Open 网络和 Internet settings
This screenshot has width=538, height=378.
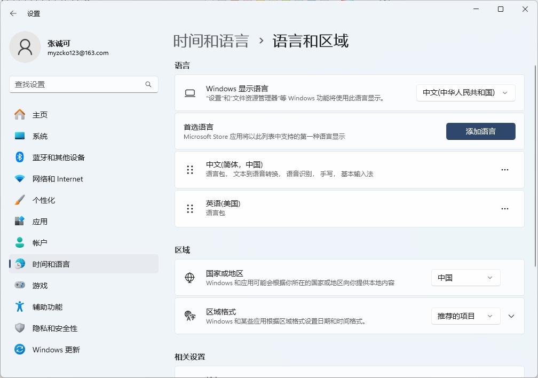coord(84,179)
